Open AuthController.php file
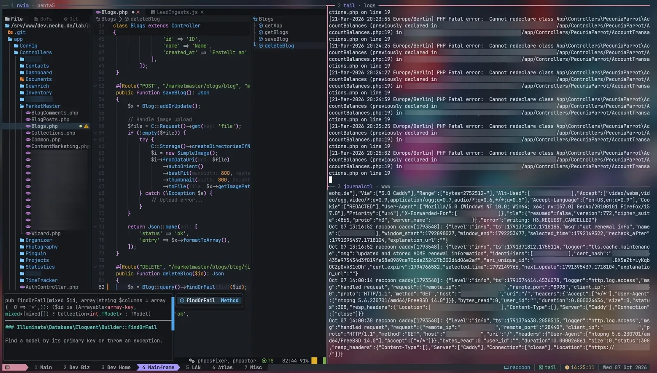657x373 pixels. click(x=49, y=287)
